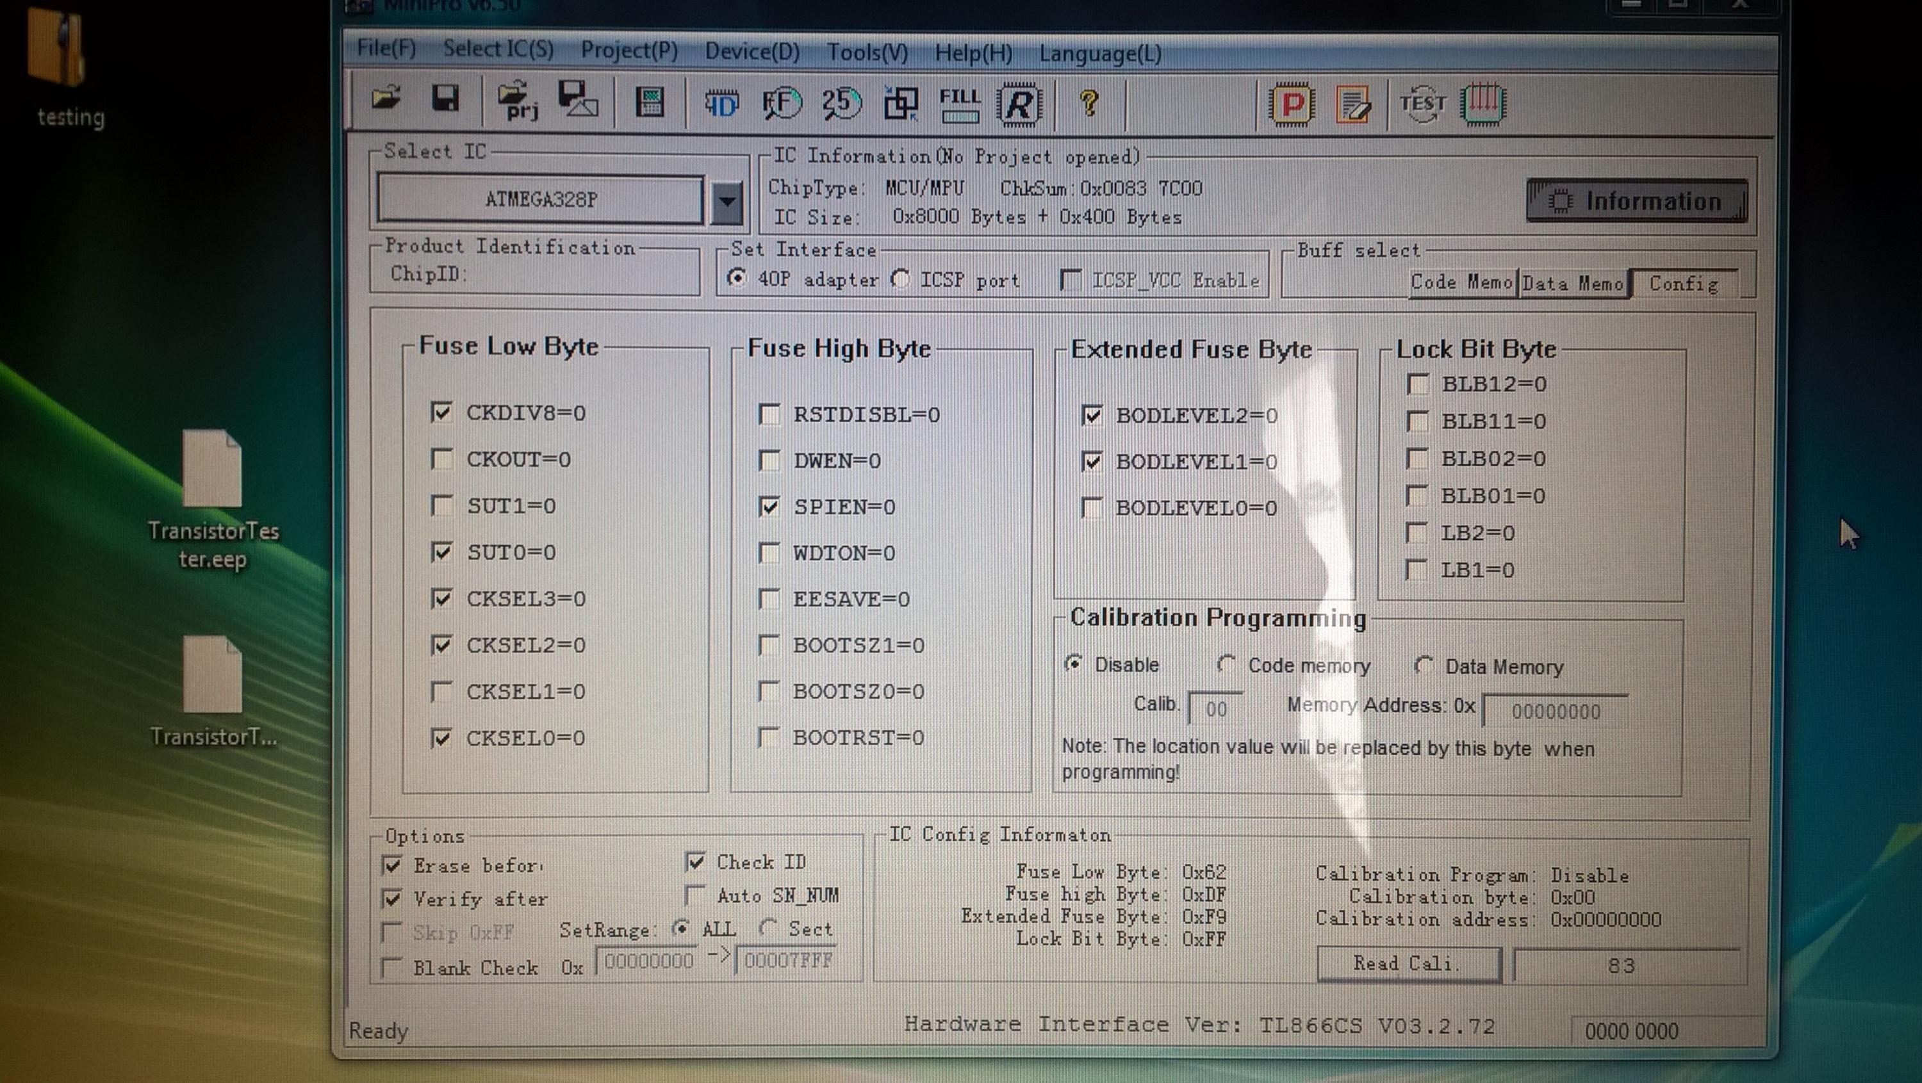Switch to the Code Memo tab

point(1461,282)
